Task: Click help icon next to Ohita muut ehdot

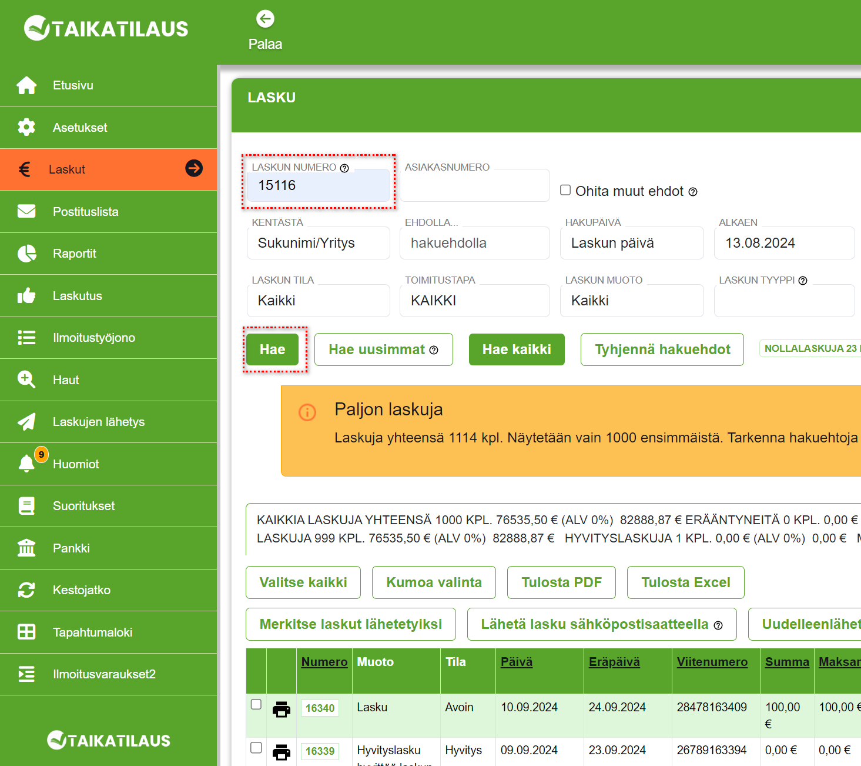Action: click(x=693, y=192)
